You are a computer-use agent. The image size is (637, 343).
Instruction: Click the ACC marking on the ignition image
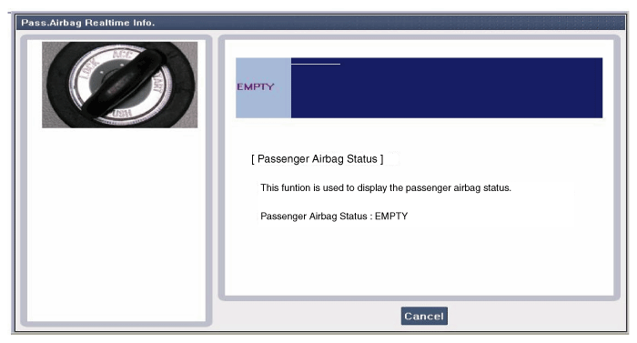(121, 54)
